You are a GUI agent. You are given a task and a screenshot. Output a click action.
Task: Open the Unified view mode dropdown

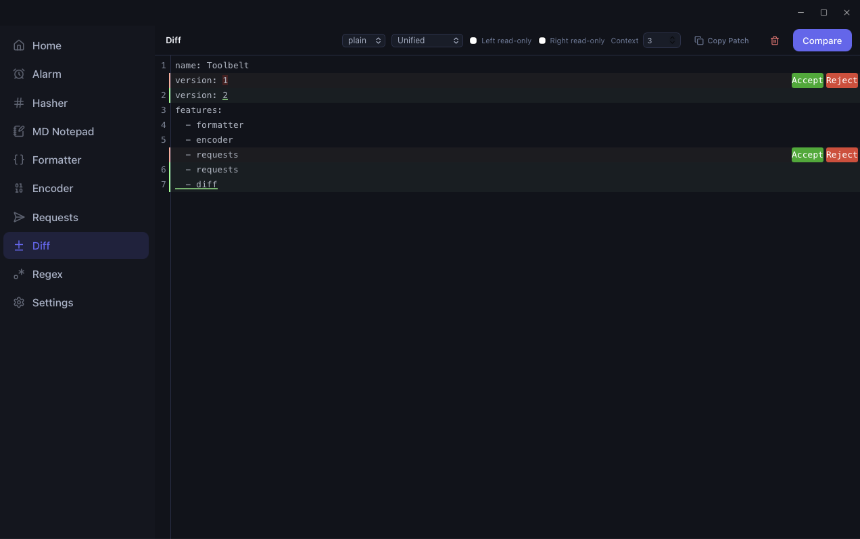click(427, 40)
